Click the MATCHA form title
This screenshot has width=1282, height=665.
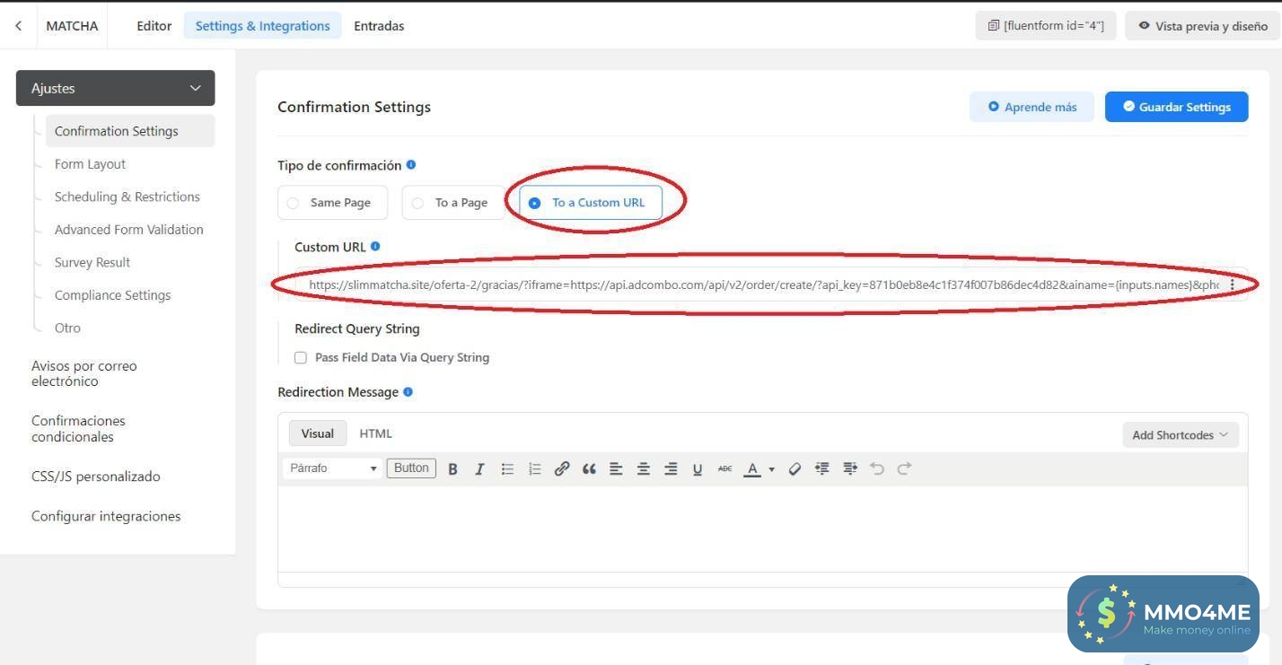click(72, 26)
